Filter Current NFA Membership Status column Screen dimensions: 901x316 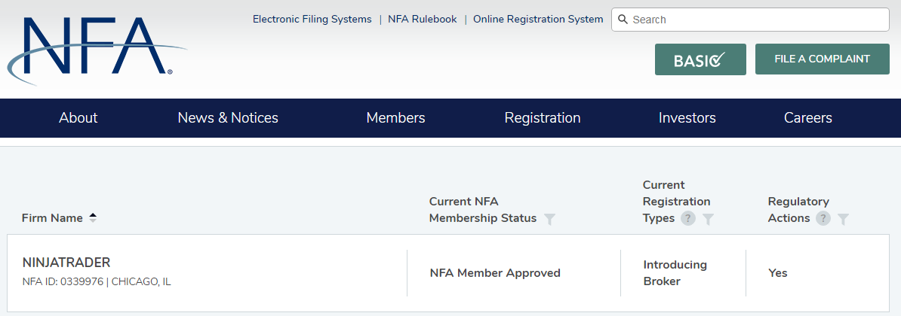(x=550, y=219)
